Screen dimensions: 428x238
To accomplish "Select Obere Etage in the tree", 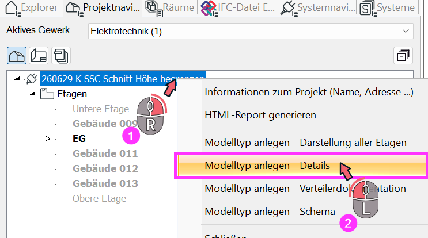I will click(x=99, y=199).
